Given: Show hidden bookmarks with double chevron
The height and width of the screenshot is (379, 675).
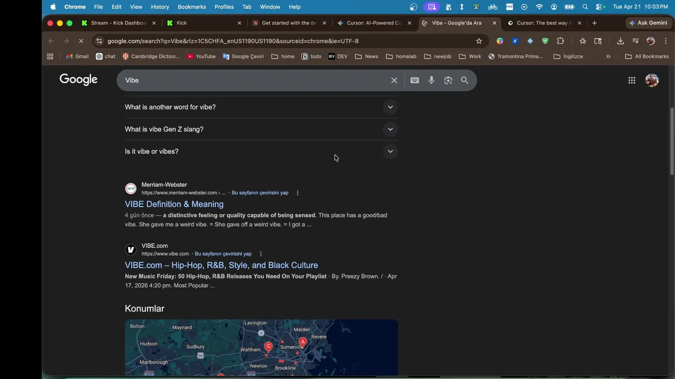Looking at the screenshot, I should click(608, 56).
